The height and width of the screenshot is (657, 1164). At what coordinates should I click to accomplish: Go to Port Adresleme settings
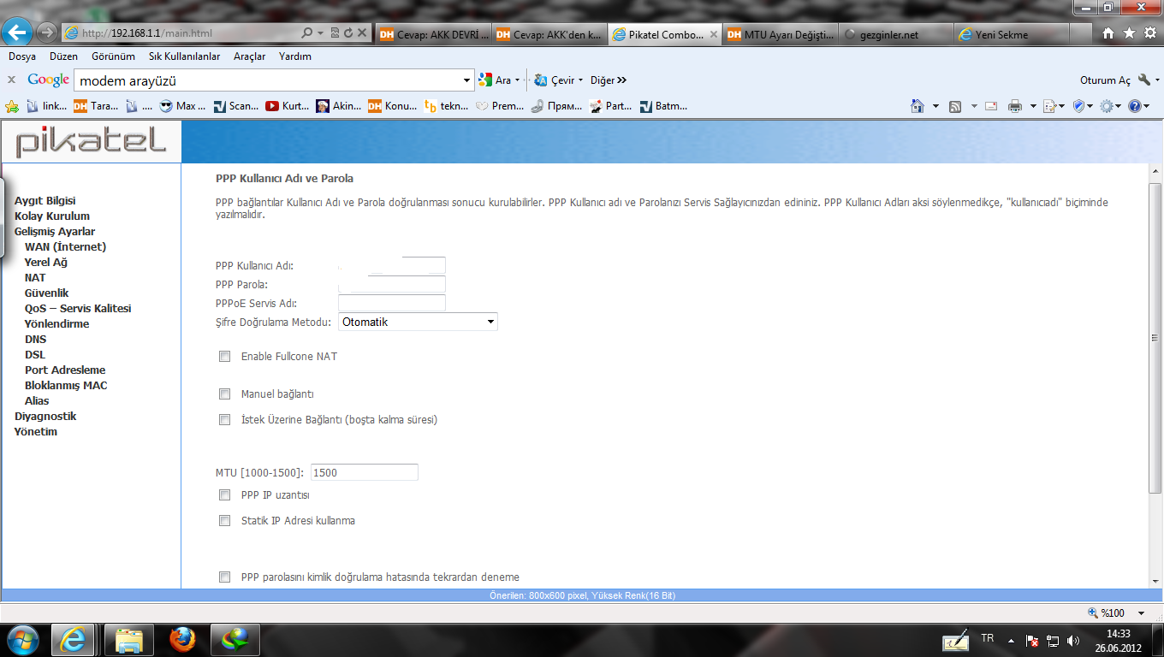(x=65, y=370)
